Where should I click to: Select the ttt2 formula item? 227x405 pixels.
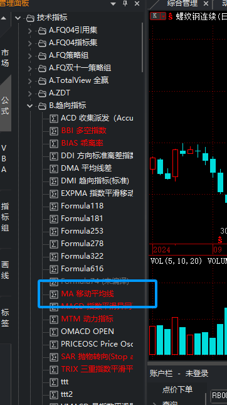(x=67, y=394)
